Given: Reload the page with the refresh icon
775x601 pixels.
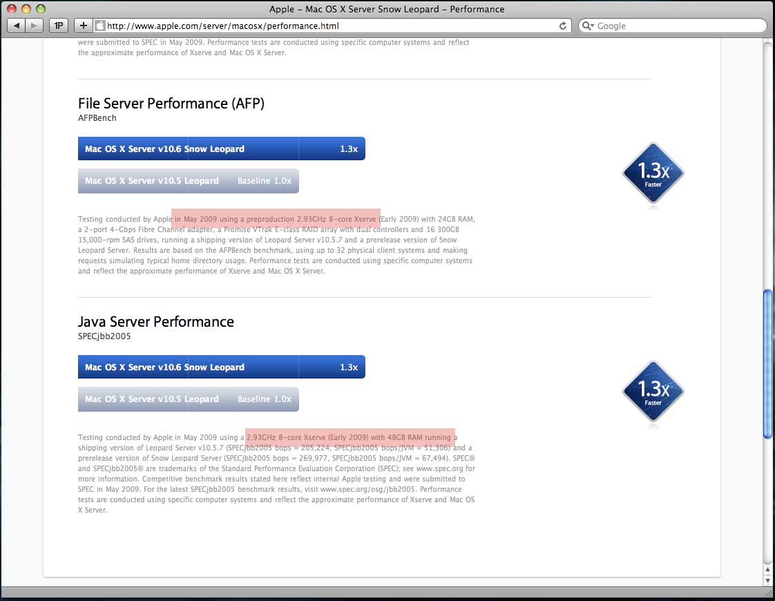Looking at the screenshot, I should click(x=562, y=26).
